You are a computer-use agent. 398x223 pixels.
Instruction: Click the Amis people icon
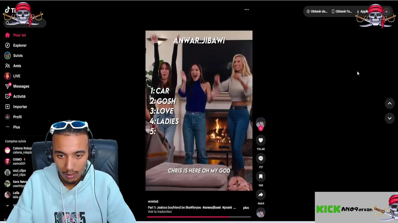(x=7, y=66)
